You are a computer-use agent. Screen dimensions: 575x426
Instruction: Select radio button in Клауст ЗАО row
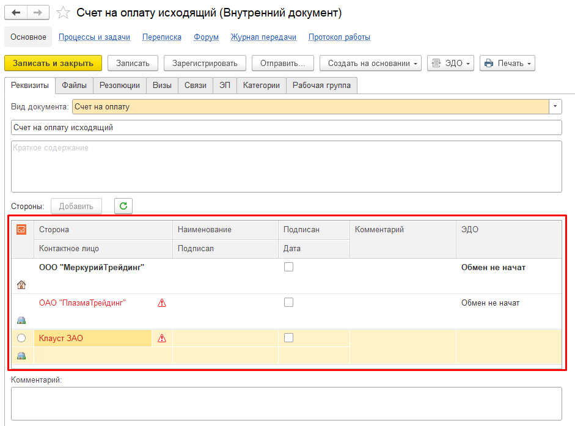click(x=21, y=338)
